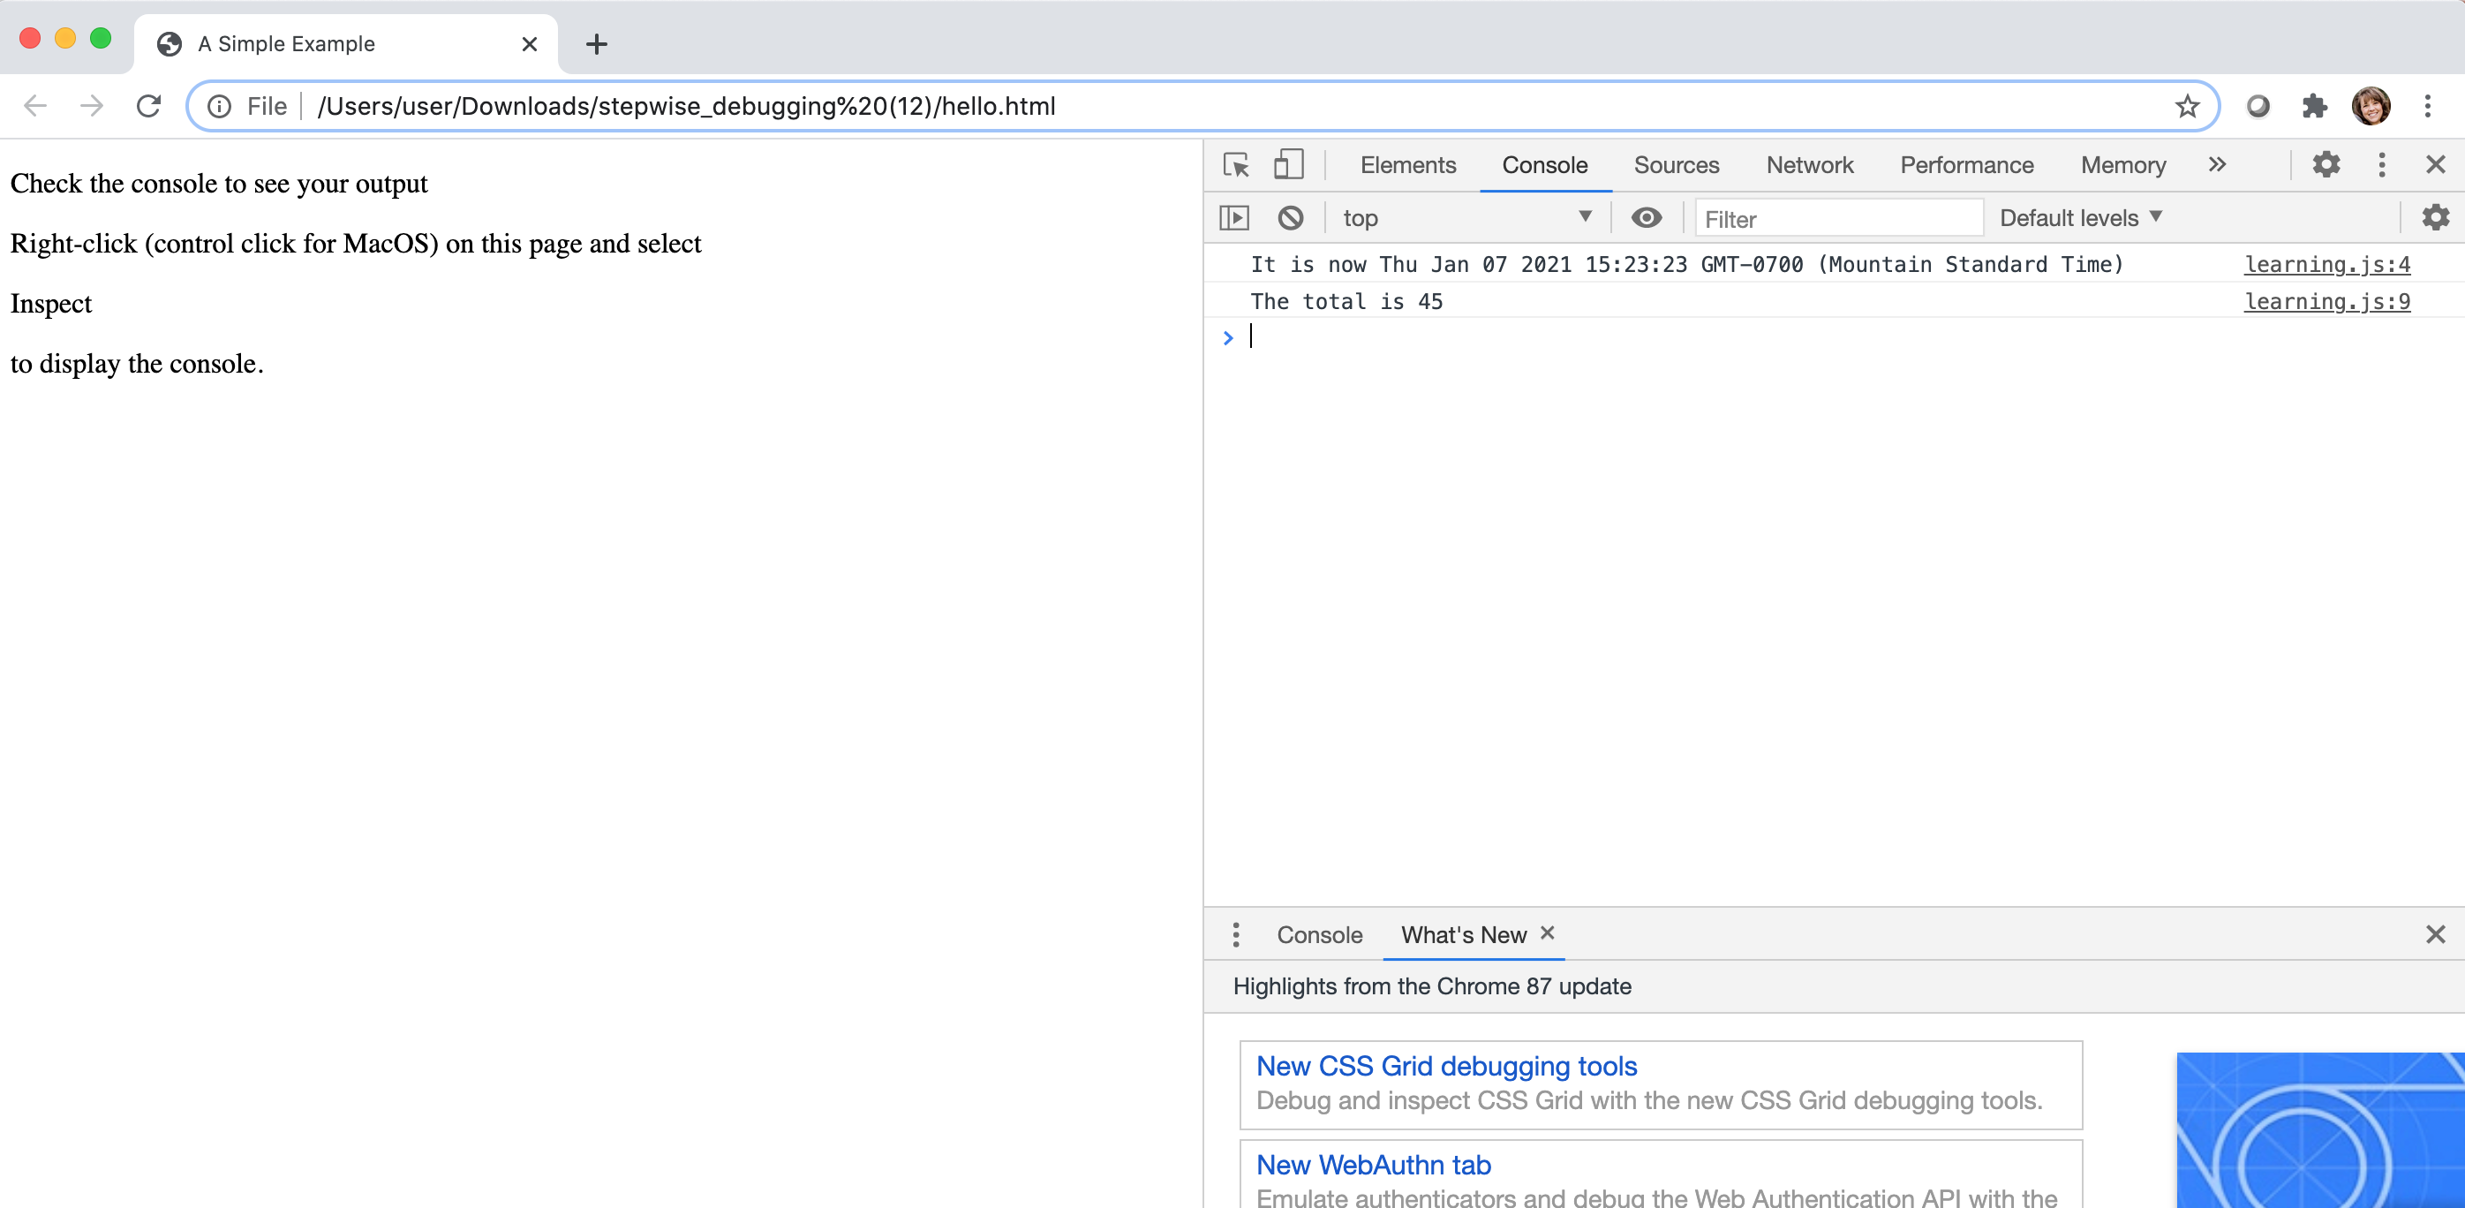Show the console sidebar
2465x1208 pixels.
pos(1234,218)
